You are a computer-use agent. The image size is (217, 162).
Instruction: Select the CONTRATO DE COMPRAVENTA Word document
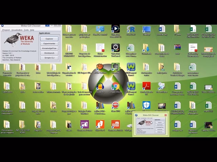(x=177, y=108)
